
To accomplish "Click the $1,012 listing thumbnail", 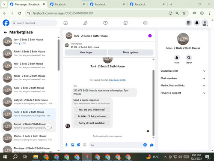I will [67, 45].
